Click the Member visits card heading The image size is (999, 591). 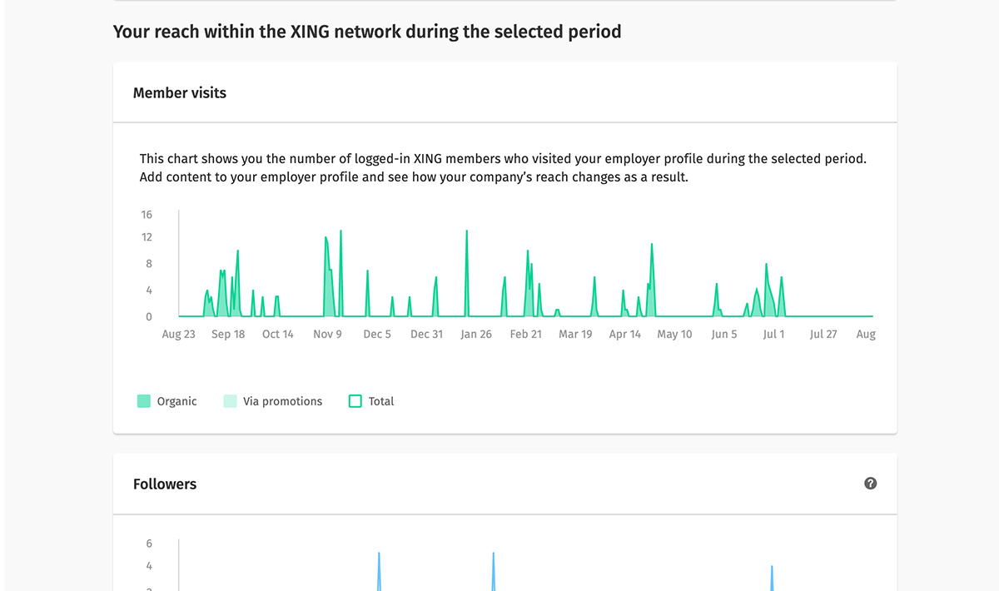tap(180, 93)
